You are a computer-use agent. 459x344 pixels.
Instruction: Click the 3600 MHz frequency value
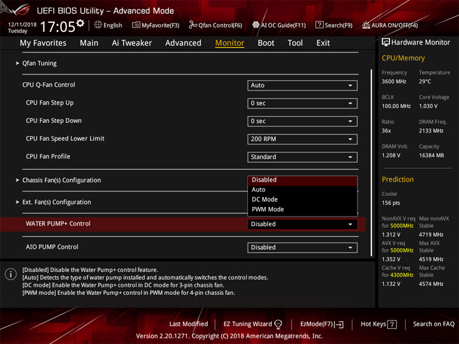tap(394, 82)
